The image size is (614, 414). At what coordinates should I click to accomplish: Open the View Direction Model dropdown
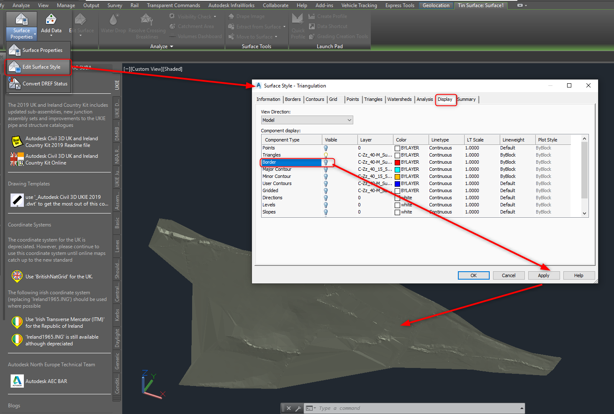307,120
